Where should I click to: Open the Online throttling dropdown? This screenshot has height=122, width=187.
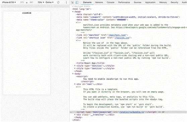coord(50,2)
